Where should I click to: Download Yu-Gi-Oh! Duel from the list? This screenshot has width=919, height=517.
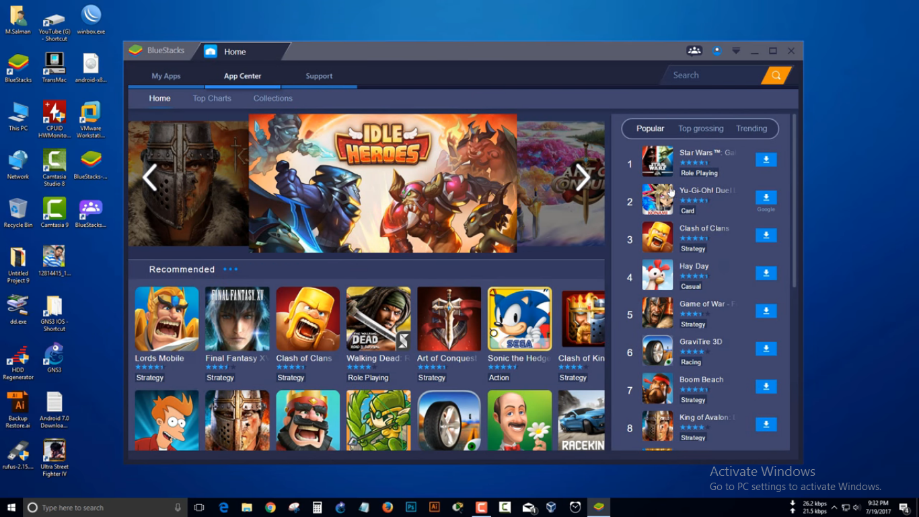point(766,197)
